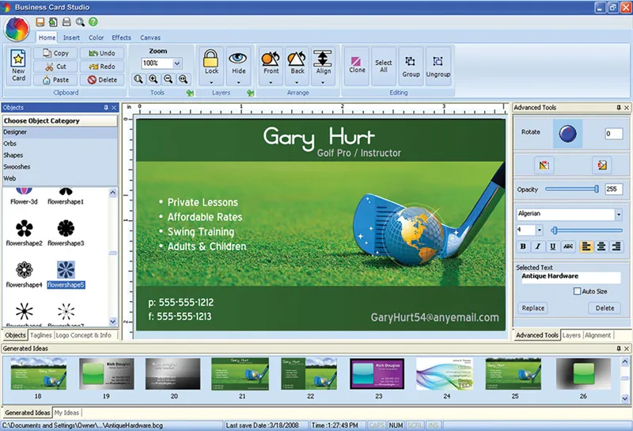Group the selected objects
This screenshot has height=431, width=633.
[411, 66]
